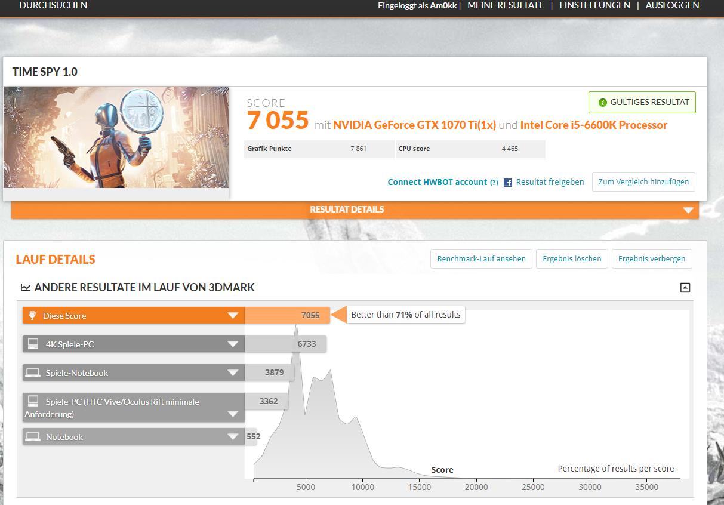Open the Durchsuchen menu
The height and width of the screenshot is (505, 724).
click(53, 5)
